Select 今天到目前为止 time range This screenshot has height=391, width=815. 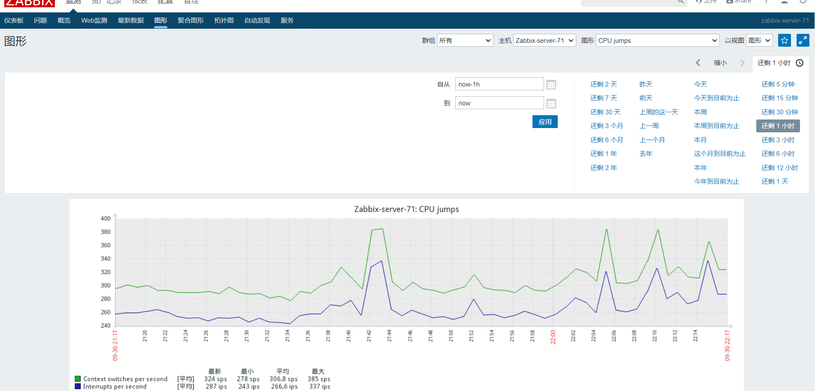pos(716,98)
